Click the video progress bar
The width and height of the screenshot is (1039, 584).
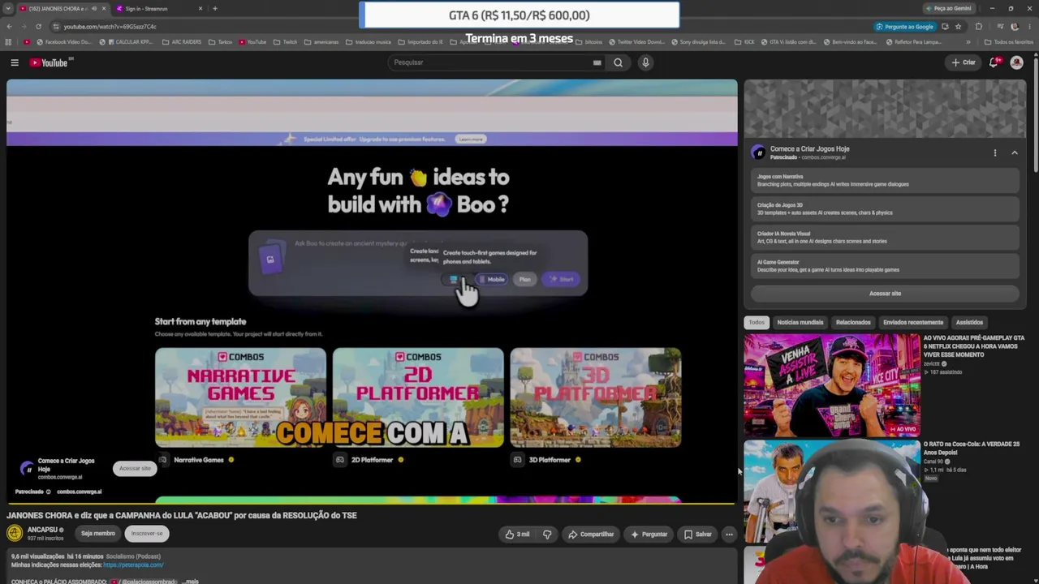coord(371,503)
